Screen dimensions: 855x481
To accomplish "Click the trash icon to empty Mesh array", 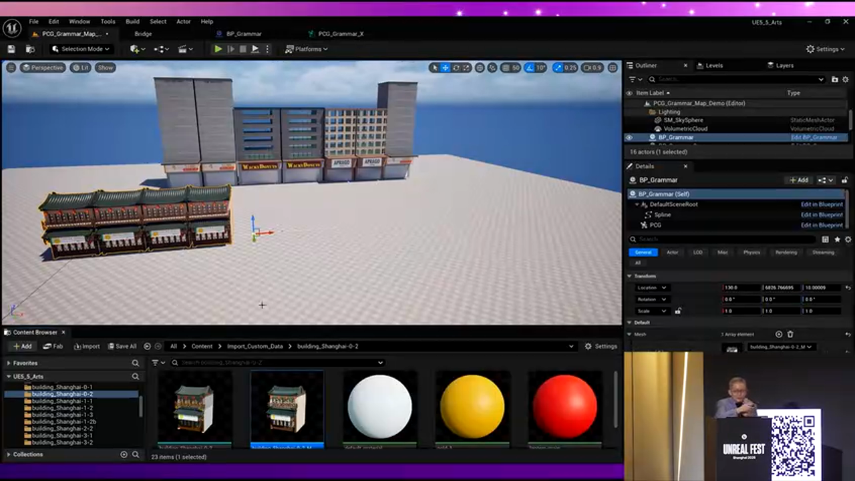I will pyautogui.click(x=790, y=334).
